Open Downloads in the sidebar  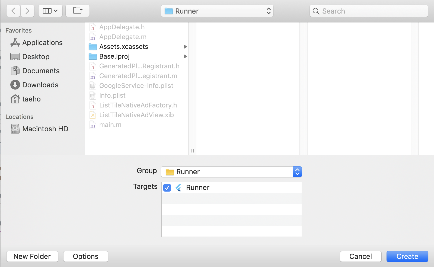point(40,85)
